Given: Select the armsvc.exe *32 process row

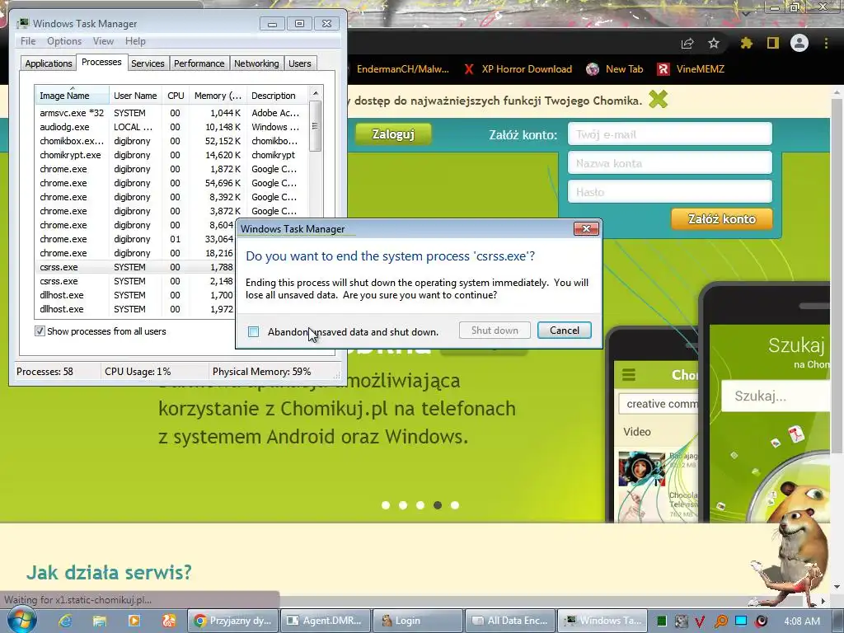Looking at the screenshot, I should (171, 113).
